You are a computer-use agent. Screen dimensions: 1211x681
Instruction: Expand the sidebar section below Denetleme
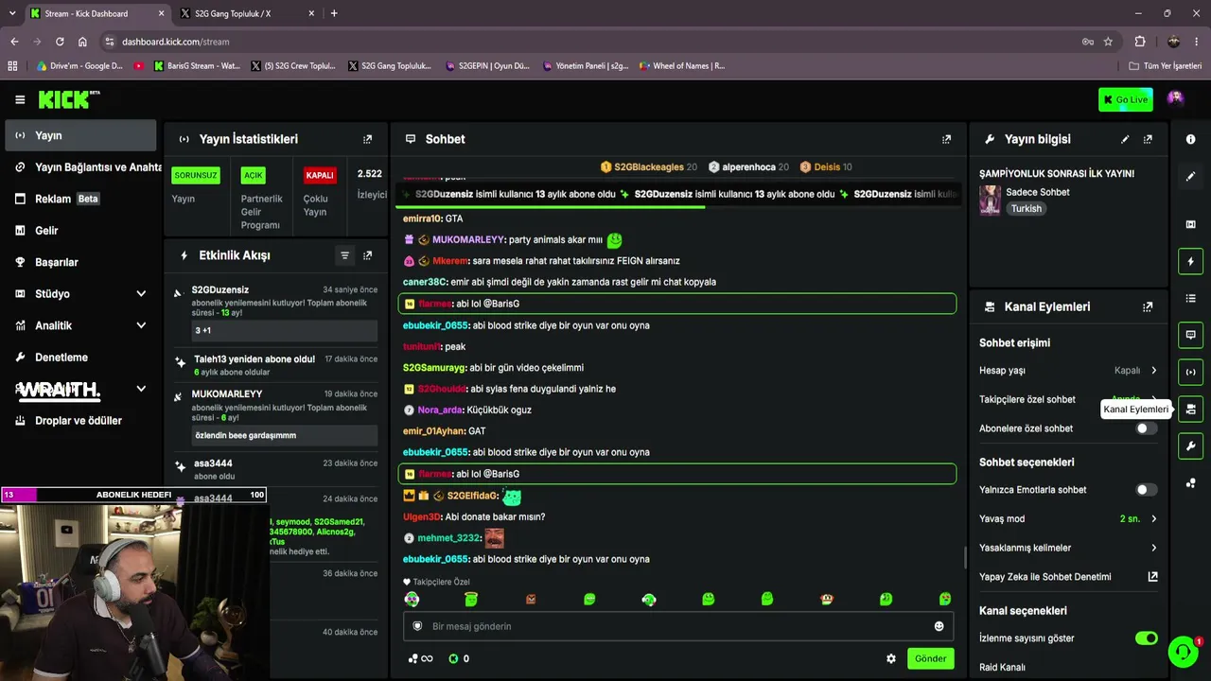pyautogui.click(x=141, y=389)
